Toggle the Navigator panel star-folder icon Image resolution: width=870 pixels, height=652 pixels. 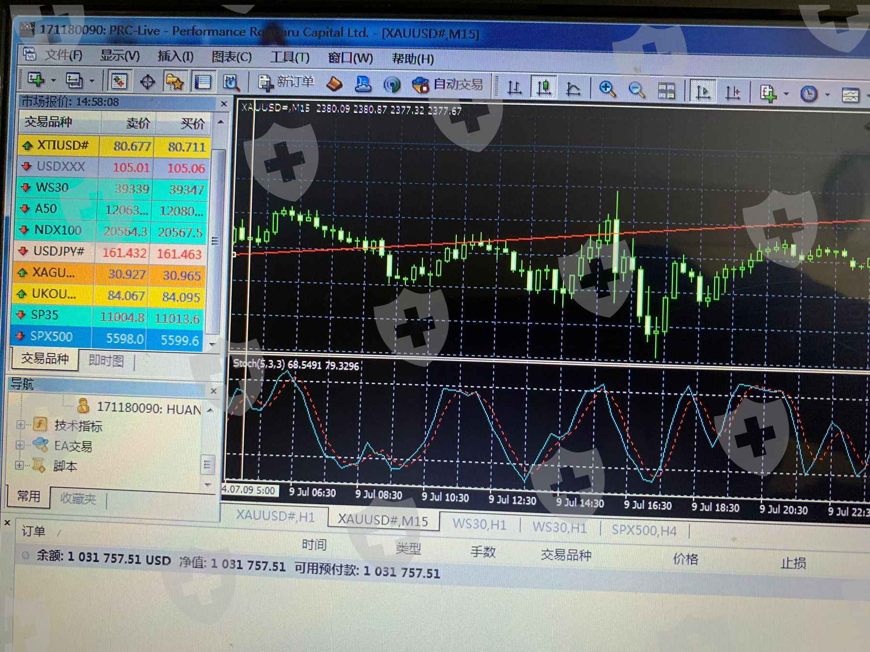[174, 81]
